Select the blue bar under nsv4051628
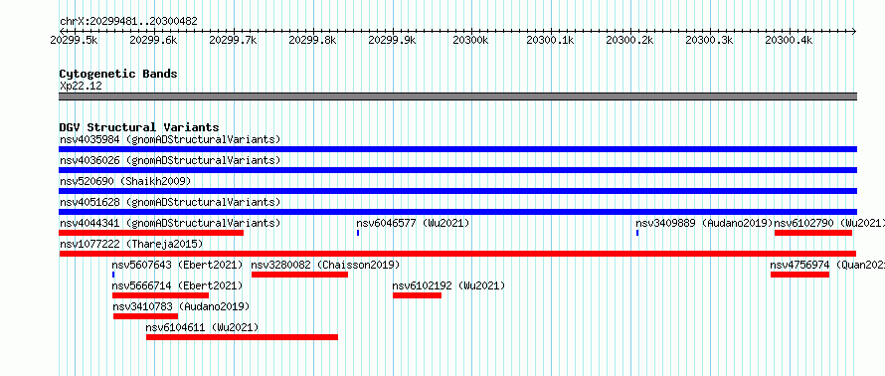This screenshot has height=376, width=885. [457, 212]
